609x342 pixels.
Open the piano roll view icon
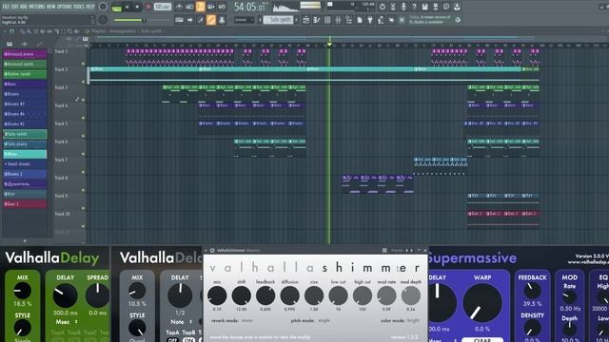[317, 20]
